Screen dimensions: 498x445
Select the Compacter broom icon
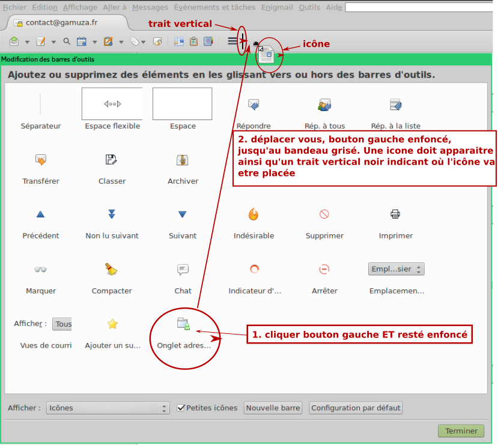pos(111,269)
